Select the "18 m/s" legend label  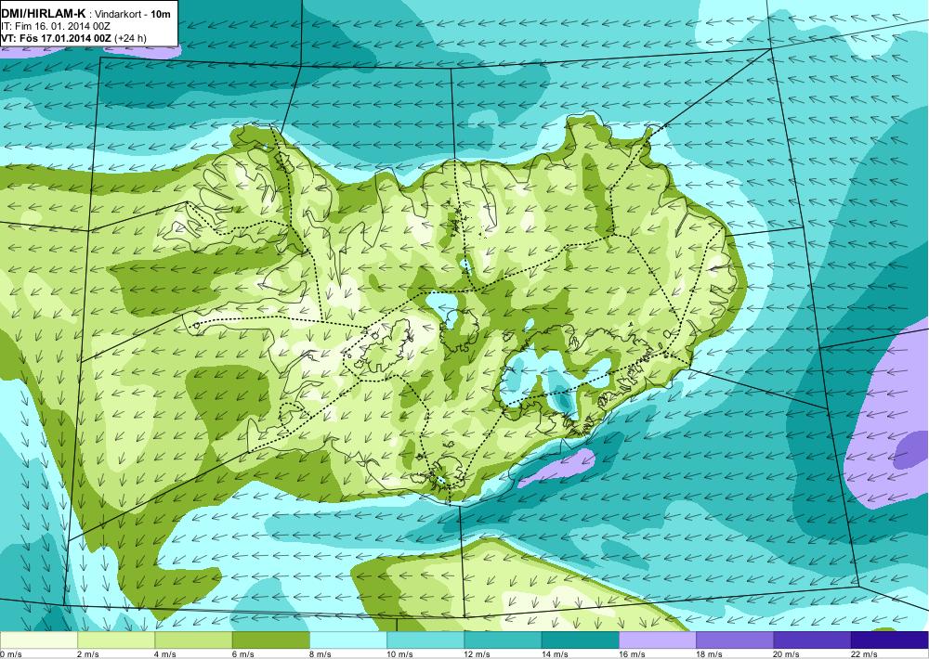tap(709, 654)
